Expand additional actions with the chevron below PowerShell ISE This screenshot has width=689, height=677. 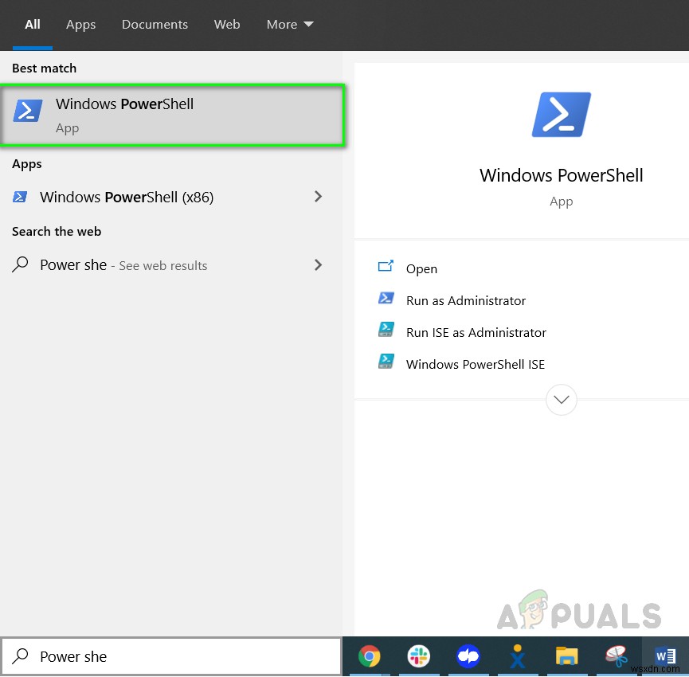561,399
